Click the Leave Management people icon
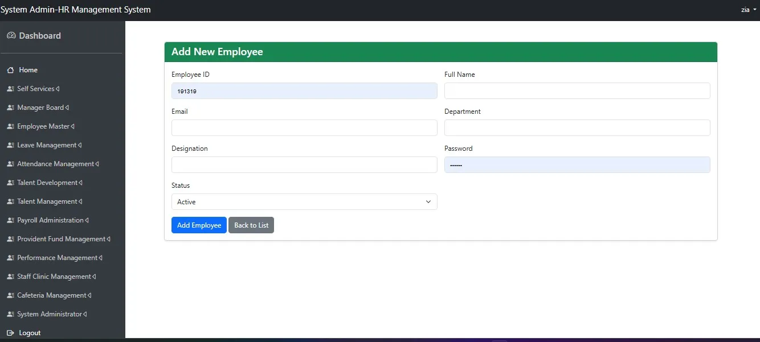 point(10,145)
